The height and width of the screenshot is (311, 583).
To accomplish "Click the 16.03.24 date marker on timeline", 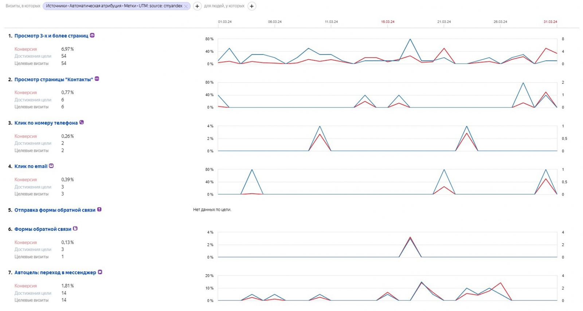I will [x=388, y=22].
